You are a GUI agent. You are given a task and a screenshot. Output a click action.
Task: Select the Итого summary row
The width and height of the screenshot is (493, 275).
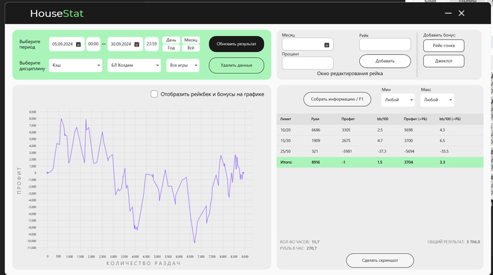380,162
